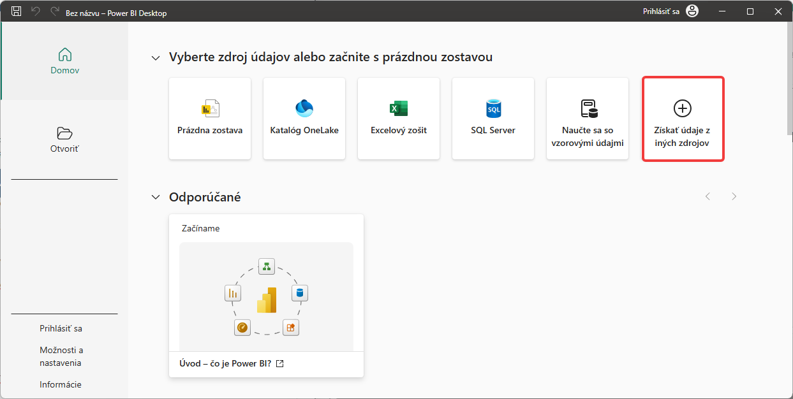Click the Undo arrow icon

click(x=36, y=11)
